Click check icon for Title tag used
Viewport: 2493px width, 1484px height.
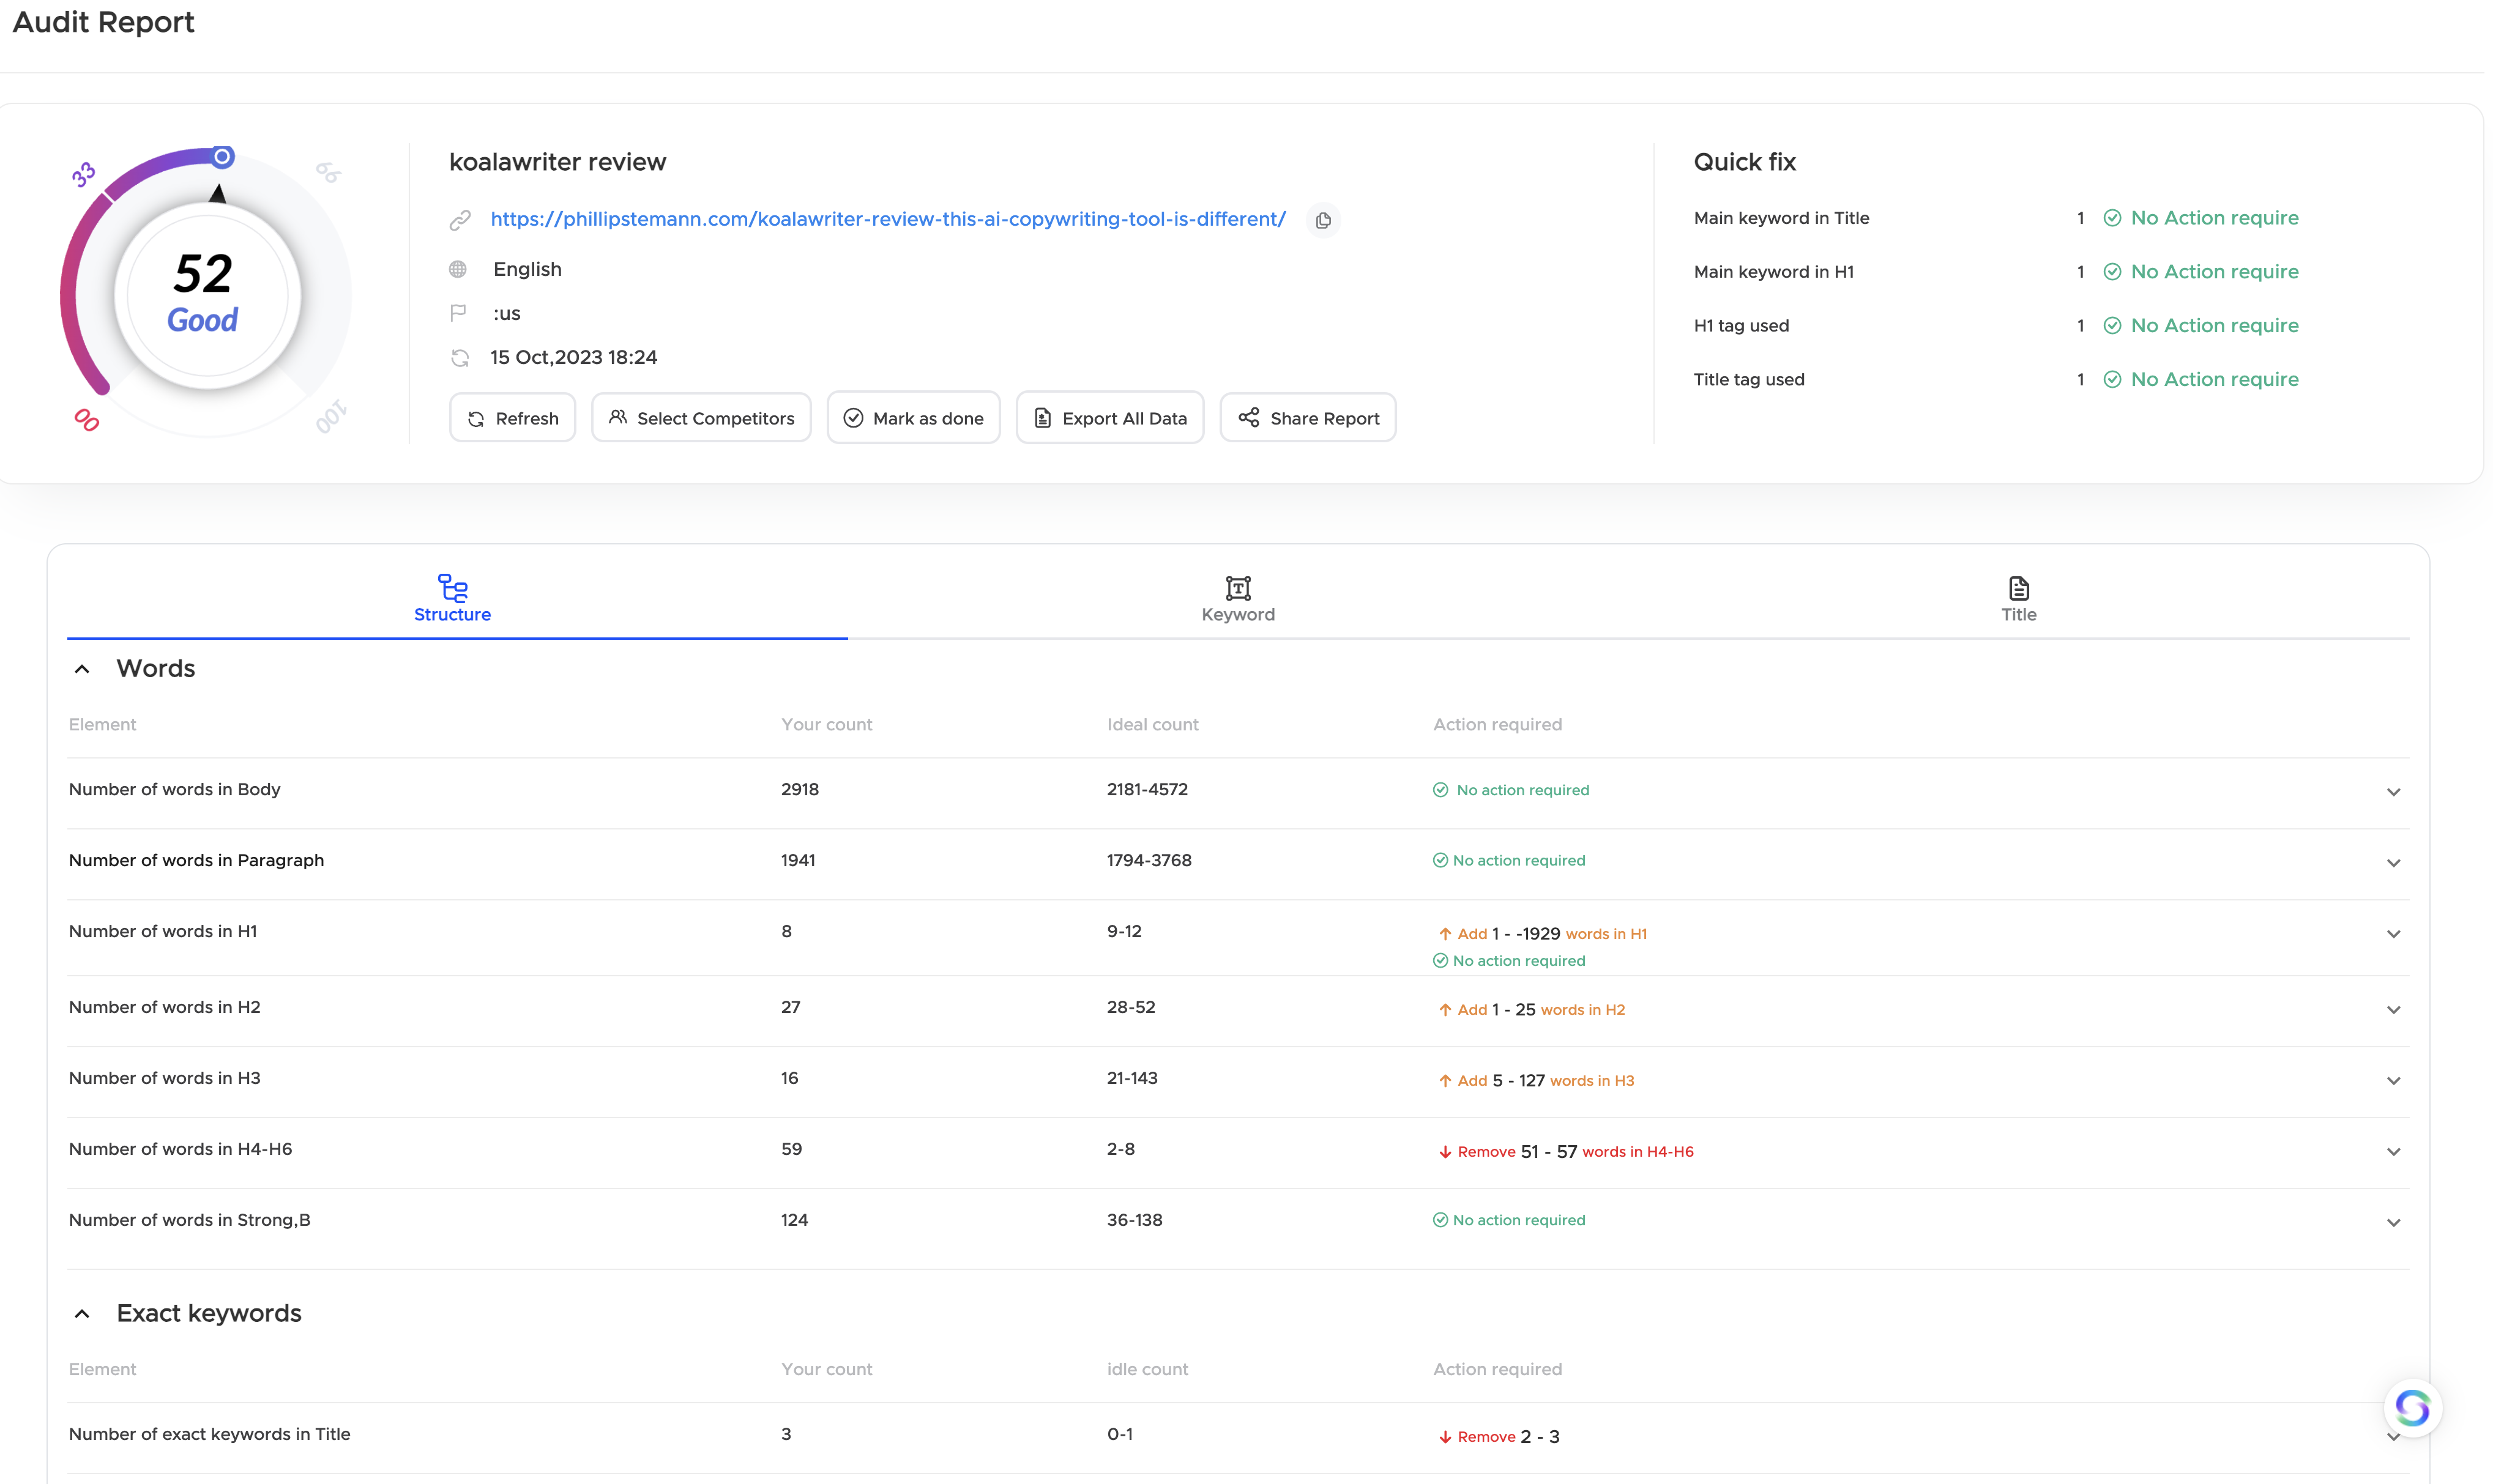click(2112, 380)
